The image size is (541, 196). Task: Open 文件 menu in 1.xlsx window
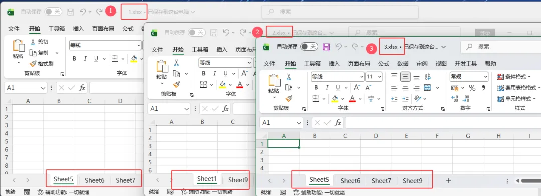coord(14,29)
